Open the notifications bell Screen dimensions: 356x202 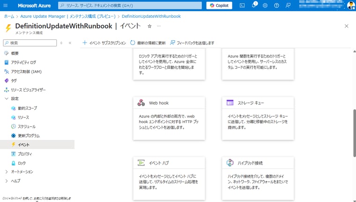click(254, 5)
